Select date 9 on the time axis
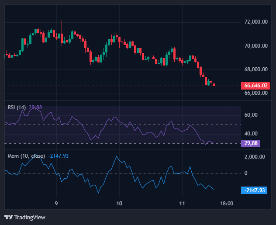276x225 pixels. click(x=56, y=204)
